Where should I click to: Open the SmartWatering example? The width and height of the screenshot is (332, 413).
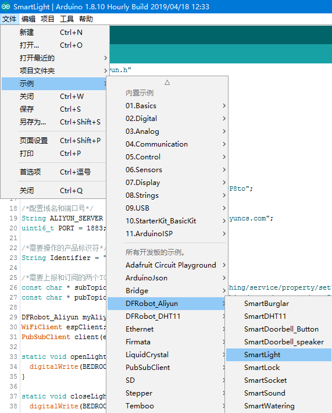tap(279, 406)
